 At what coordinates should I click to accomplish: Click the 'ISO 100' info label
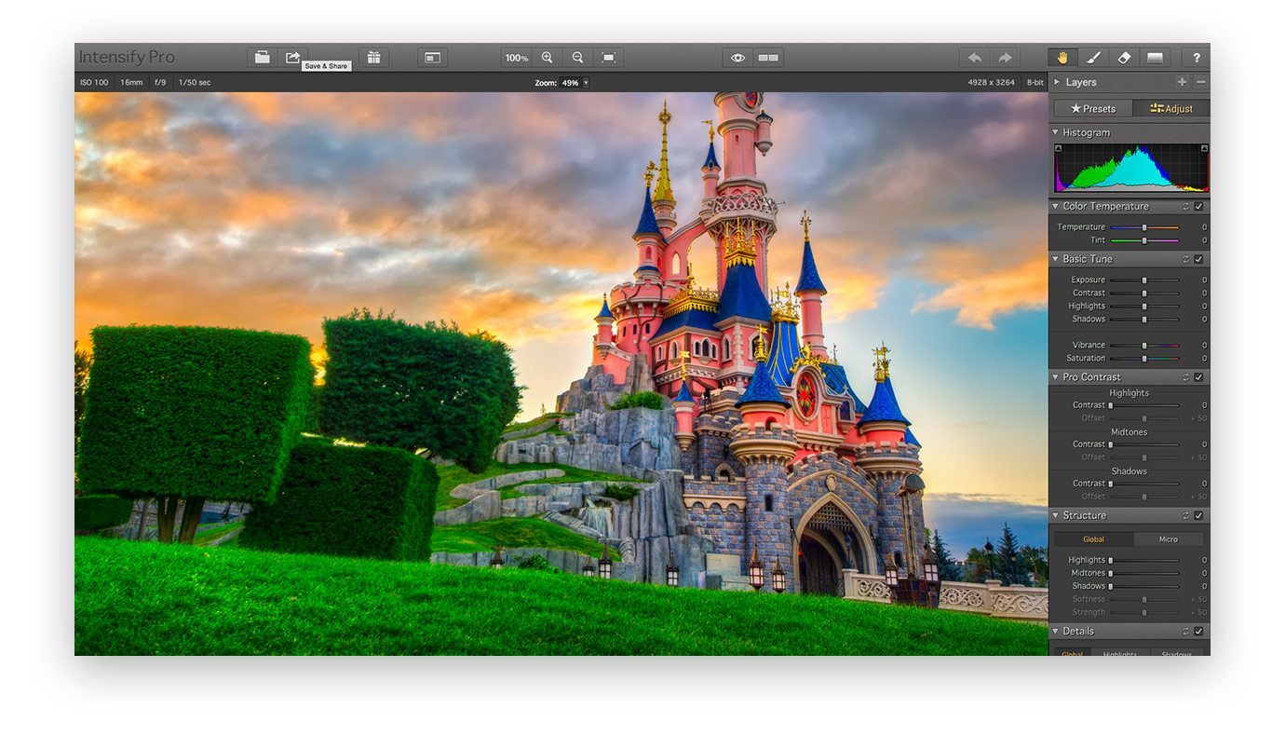point(94,83)
